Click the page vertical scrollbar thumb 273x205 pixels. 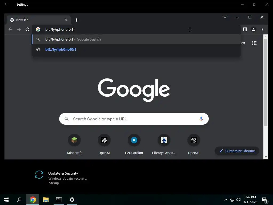point(266,83)
